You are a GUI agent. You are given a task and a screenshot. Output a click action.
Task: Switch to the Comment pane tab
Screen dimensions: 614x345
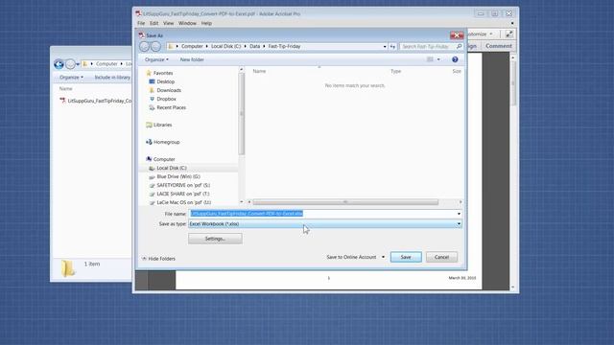click(x=499, y=46)
